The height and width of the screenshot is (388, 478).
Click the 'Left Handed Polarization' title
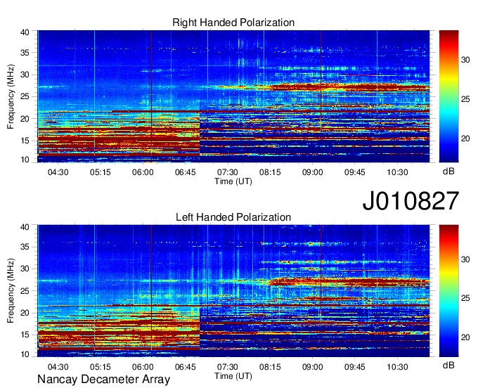pyautogui.click(x=233, y=217)
